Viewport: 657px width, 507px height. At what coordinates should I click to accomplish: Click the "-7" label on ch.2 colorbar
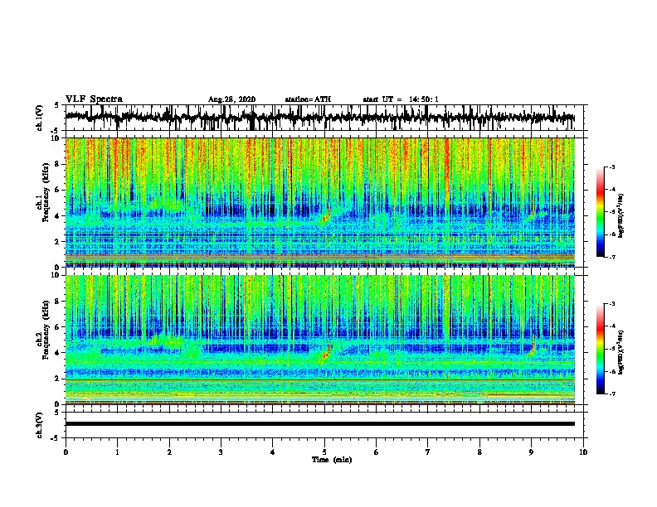click(x=612, y=394)
